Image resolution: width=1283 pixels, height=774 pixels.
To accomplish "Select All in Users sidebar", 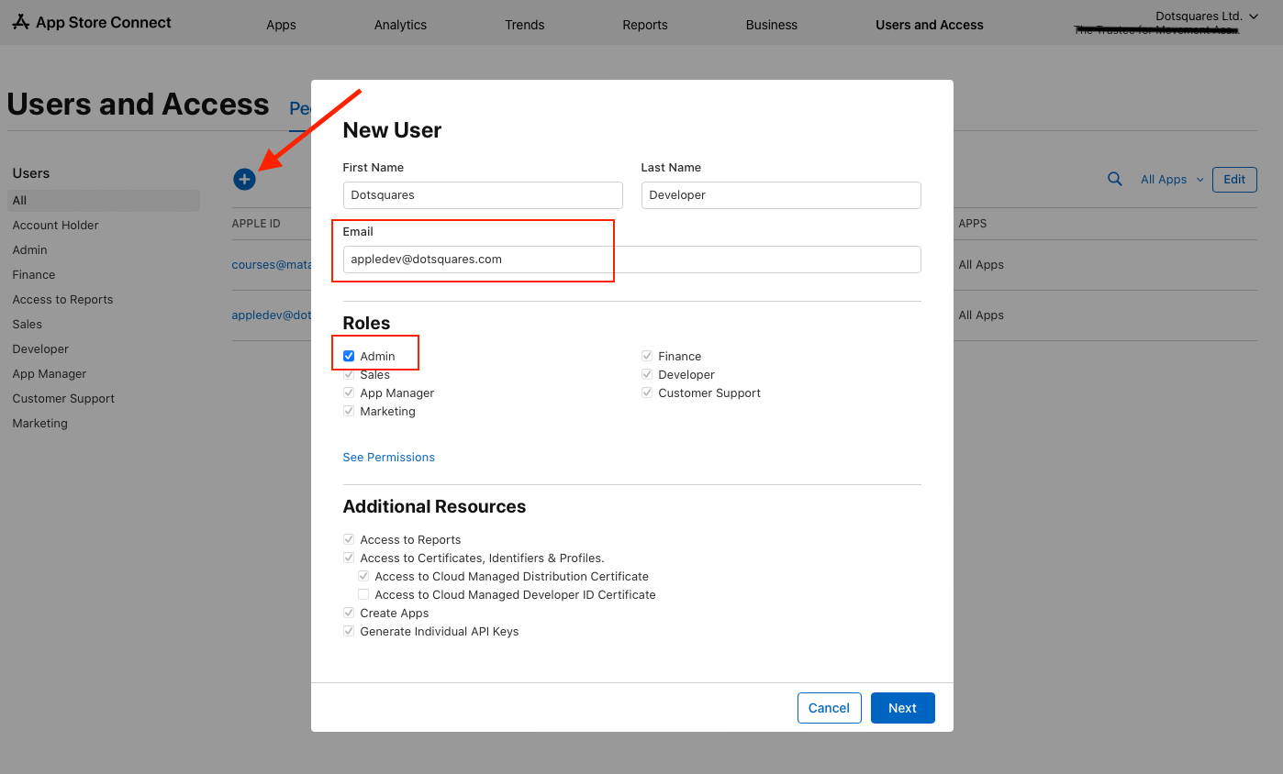I will (x=104, y=201).
